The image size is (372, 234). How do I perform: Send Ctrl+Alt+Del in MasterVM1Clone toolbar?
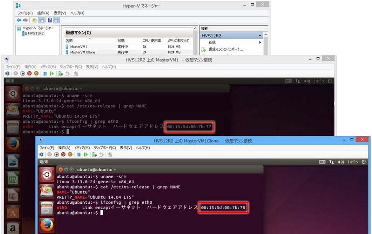coord(41,154)
